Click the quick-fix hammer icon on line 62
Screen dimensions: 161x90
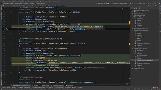pos(7,29)
